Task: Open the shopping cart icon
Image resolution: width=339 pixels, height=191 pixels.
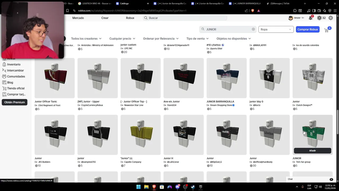Action: 326,30
